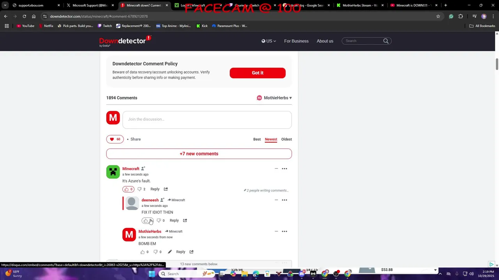Toggle the heart recommend button showing 60
This screenshot has height=280, width=499.
(x=115, y=139)
